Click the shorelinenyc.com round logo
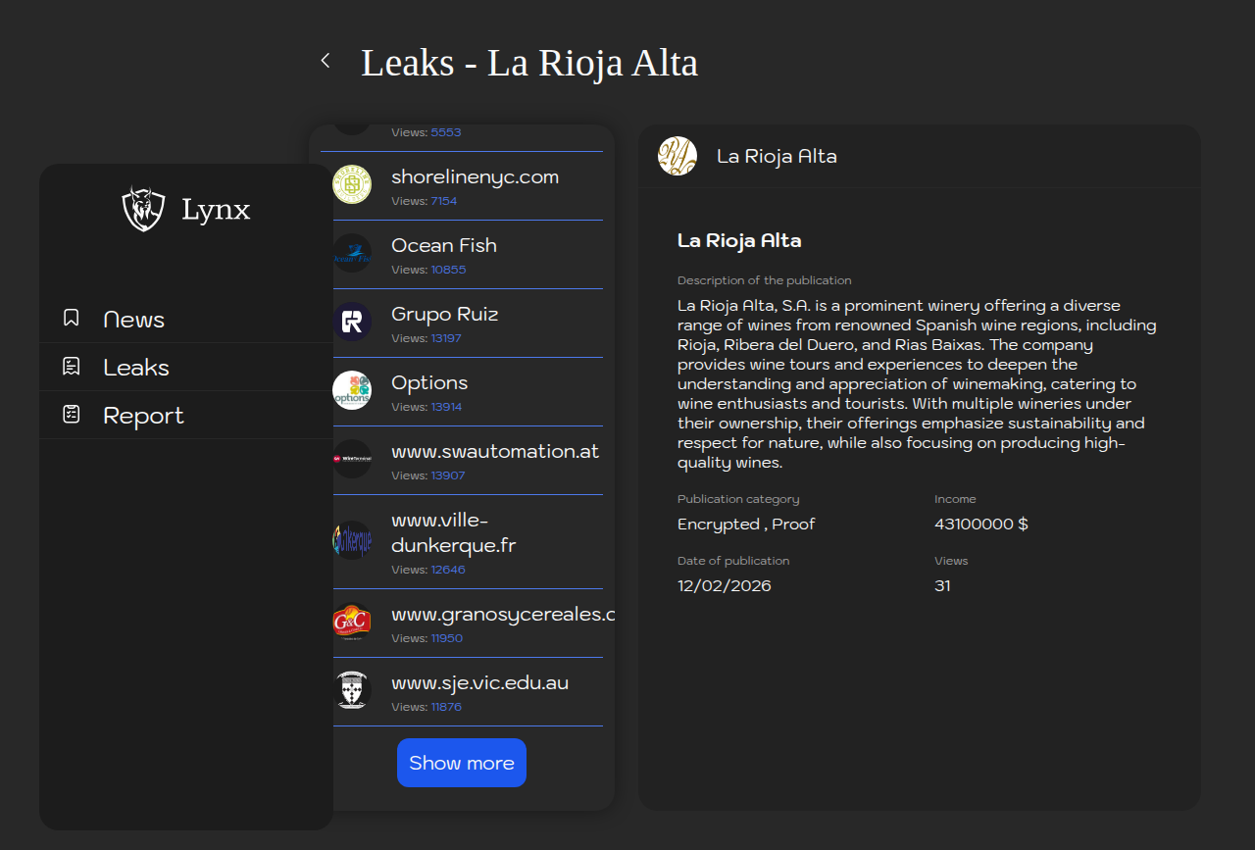 [352, 184]
